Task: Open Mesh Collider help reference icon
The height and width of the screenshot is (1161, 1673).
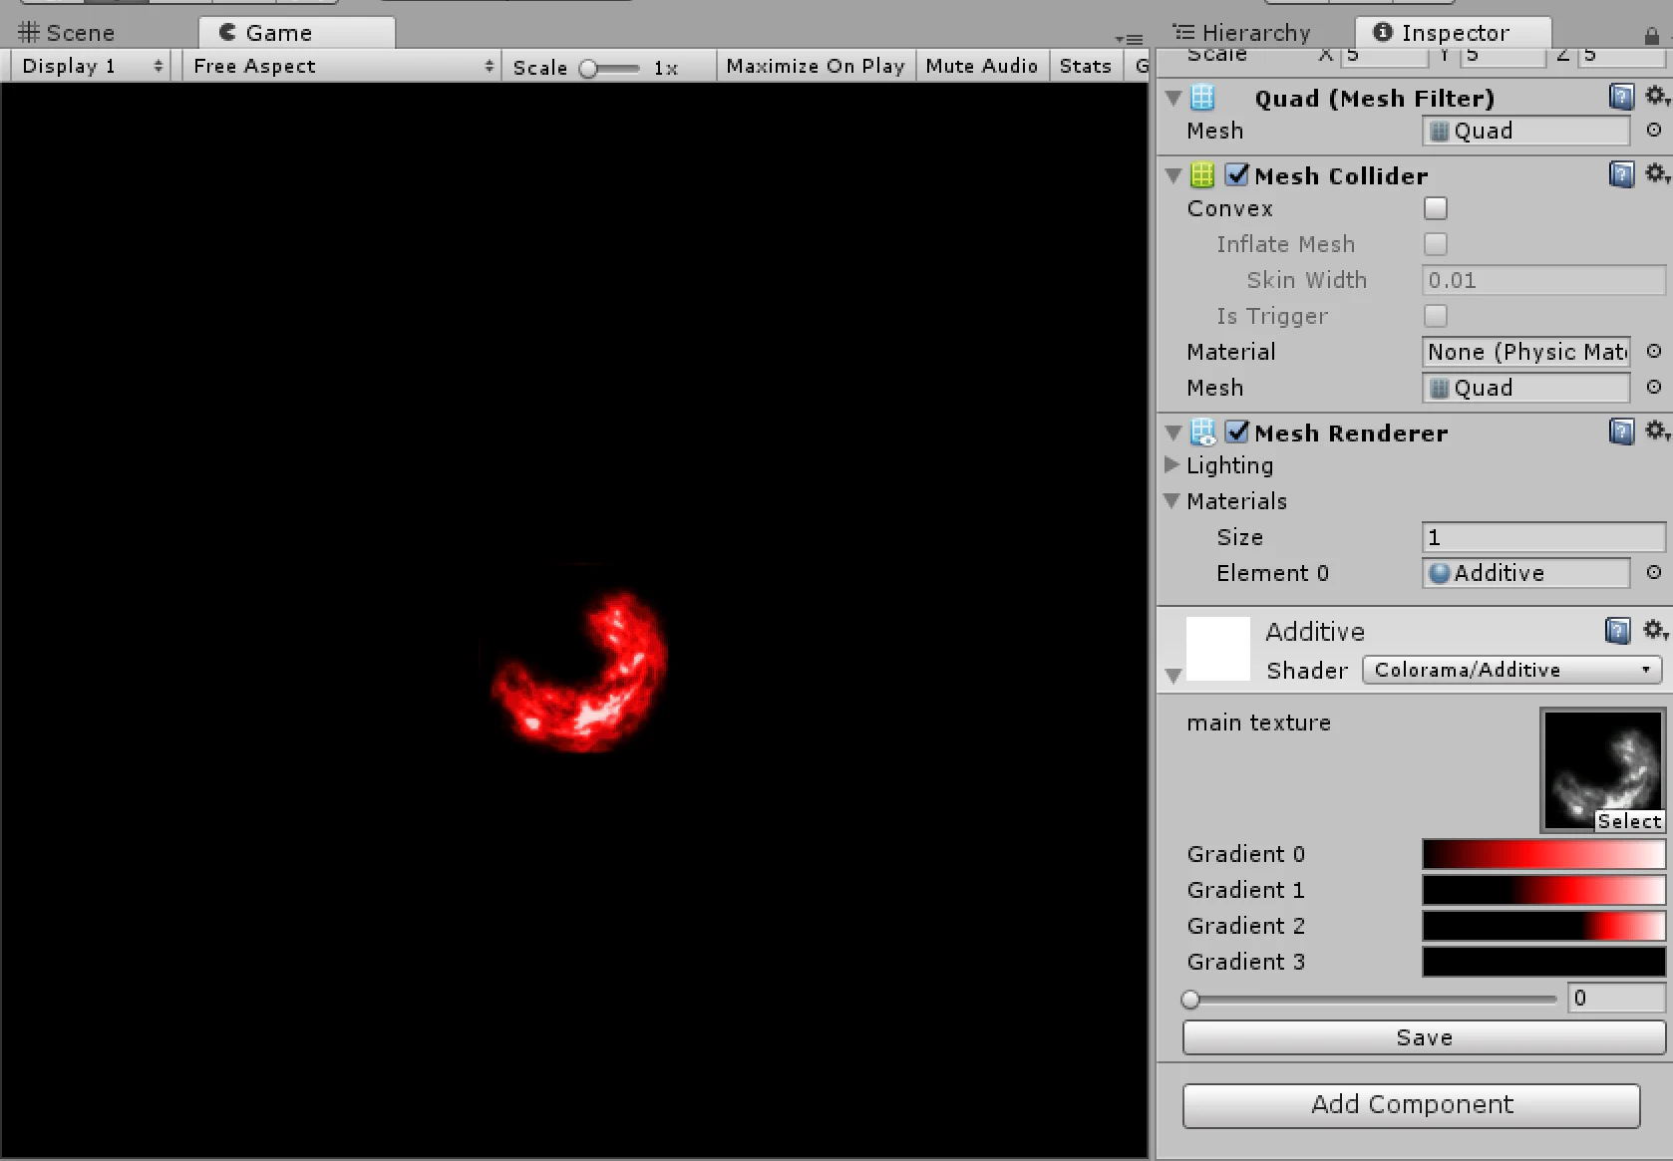Action: click(1621, 174)
